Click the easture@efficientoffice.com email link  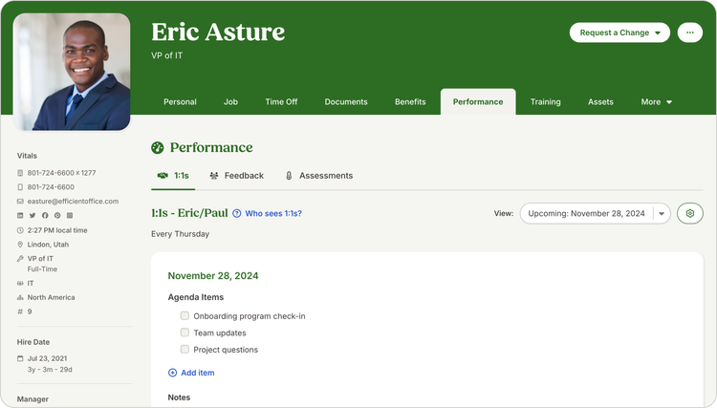73,202
